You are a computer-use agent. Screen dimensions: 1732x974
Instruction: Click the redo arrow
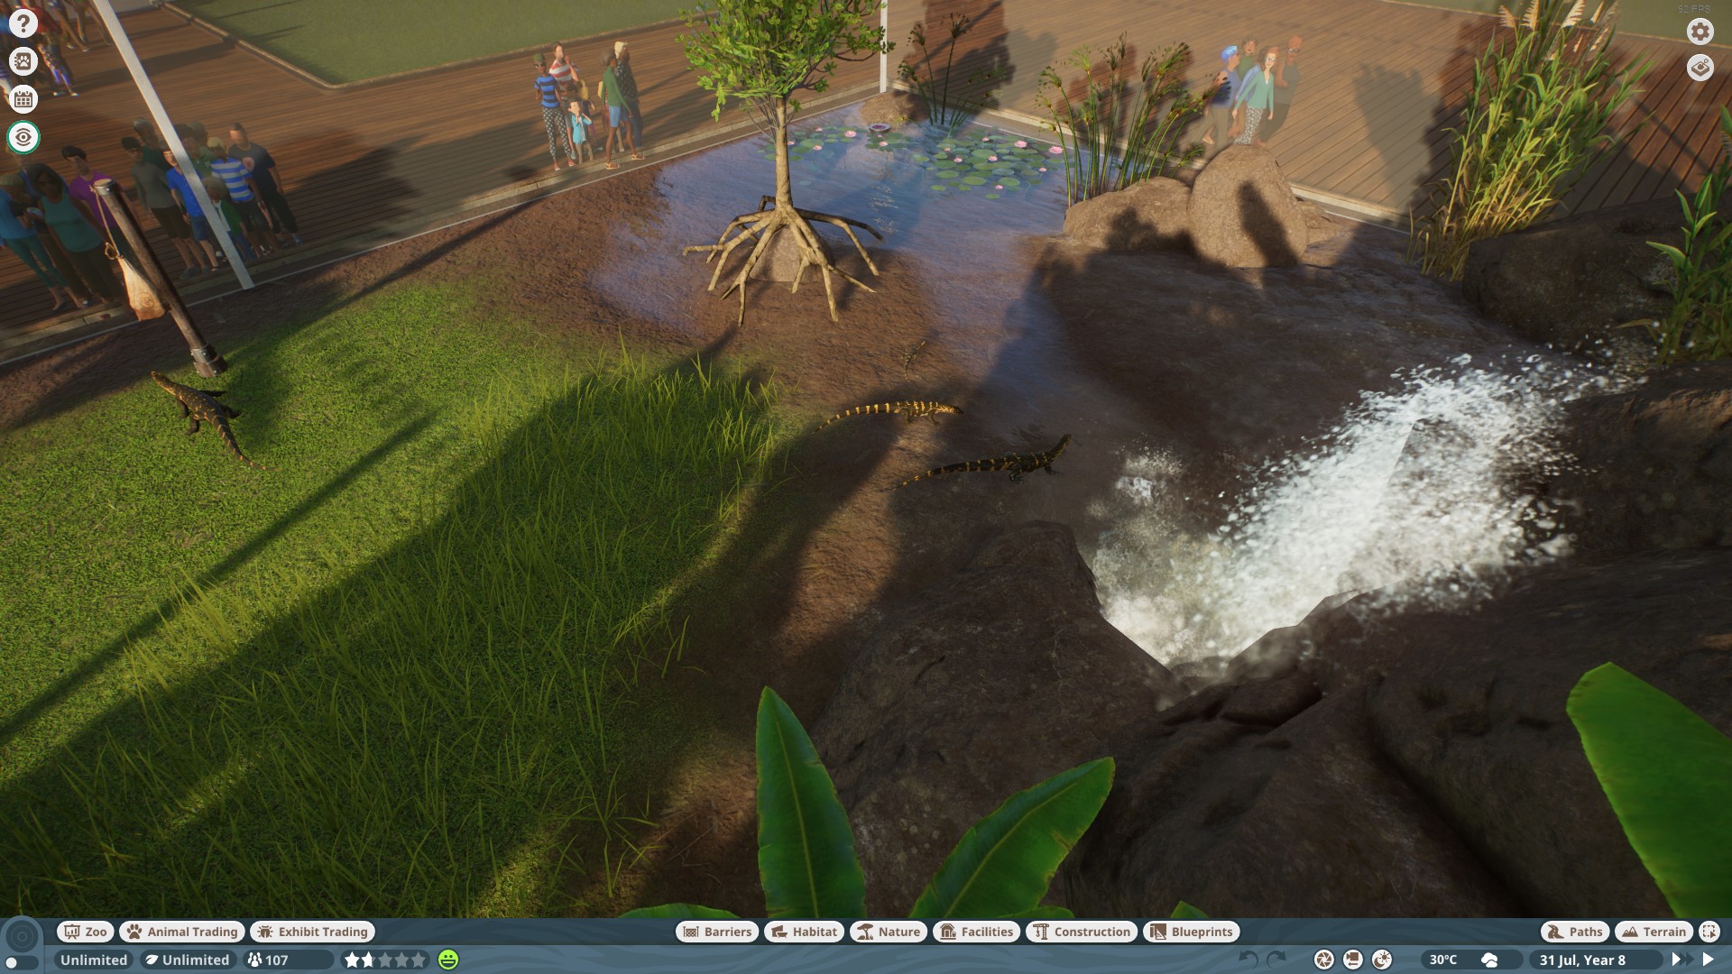[x=1276, y=960]
